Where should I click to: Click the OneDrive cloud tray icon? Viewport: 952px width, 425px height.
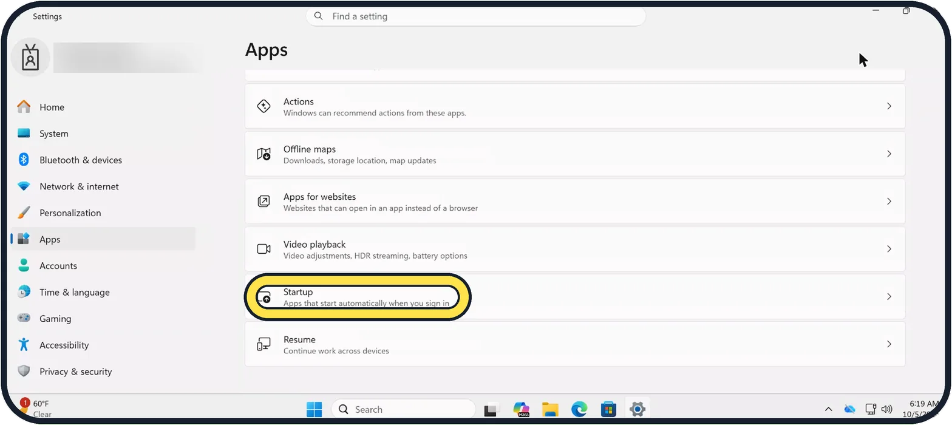tap(850, 409)
